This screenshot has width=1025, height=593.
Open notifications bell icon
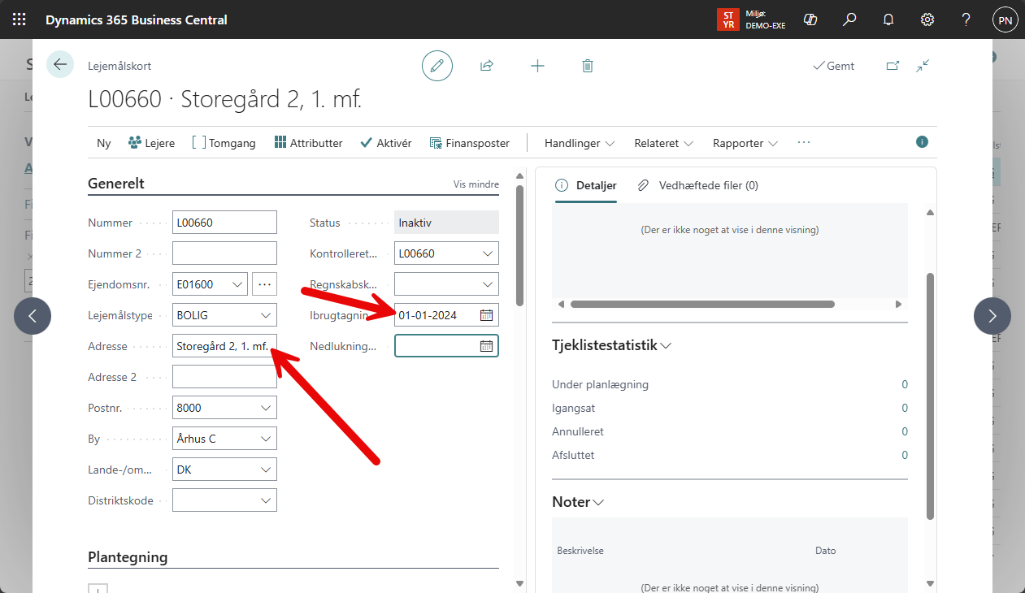[888, 19]
